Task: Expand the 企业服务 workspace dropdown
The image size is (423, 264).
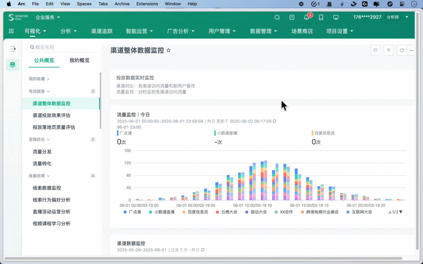Action: click(47, 17)
